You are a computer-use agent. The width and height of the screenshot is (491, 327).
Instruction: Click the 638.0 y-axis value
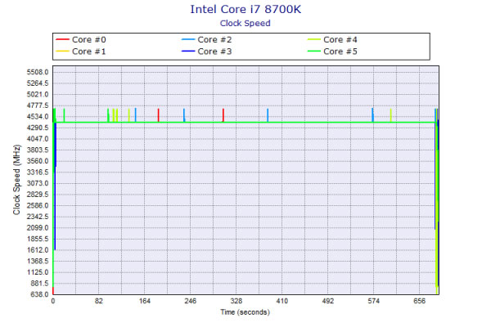tap(39, 294)
